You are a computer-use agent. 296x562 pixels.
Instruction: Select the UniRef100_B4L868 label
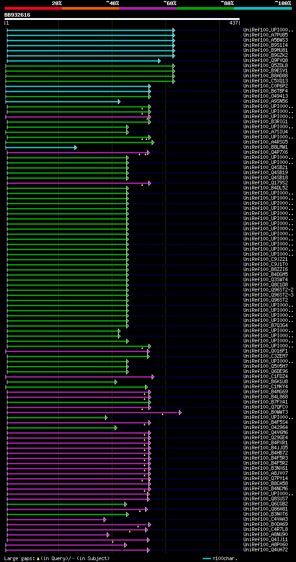[x=265, y=397]
